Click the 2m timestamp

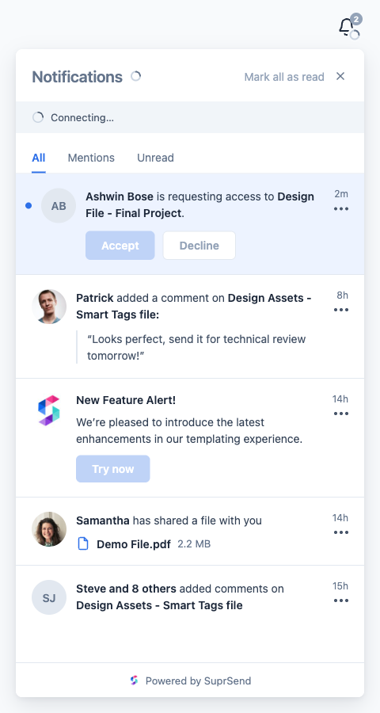341,194
